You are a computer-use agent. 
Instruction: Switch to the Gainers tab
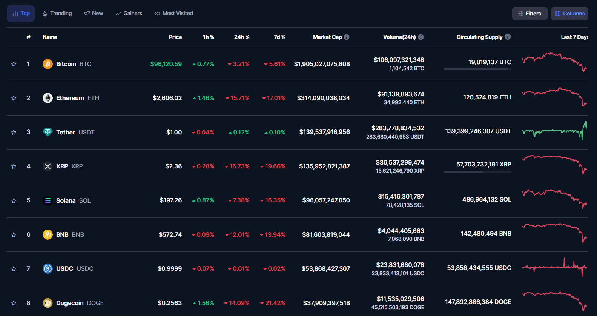129,14
